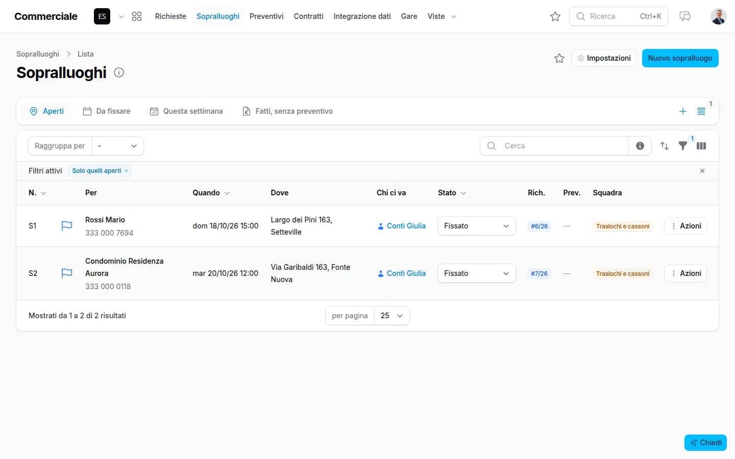The height and width of the screenshot is (459, 735).
Task: Show info about Sopralluoghi title
Action: pyautogui.click(x=119, y=72)
